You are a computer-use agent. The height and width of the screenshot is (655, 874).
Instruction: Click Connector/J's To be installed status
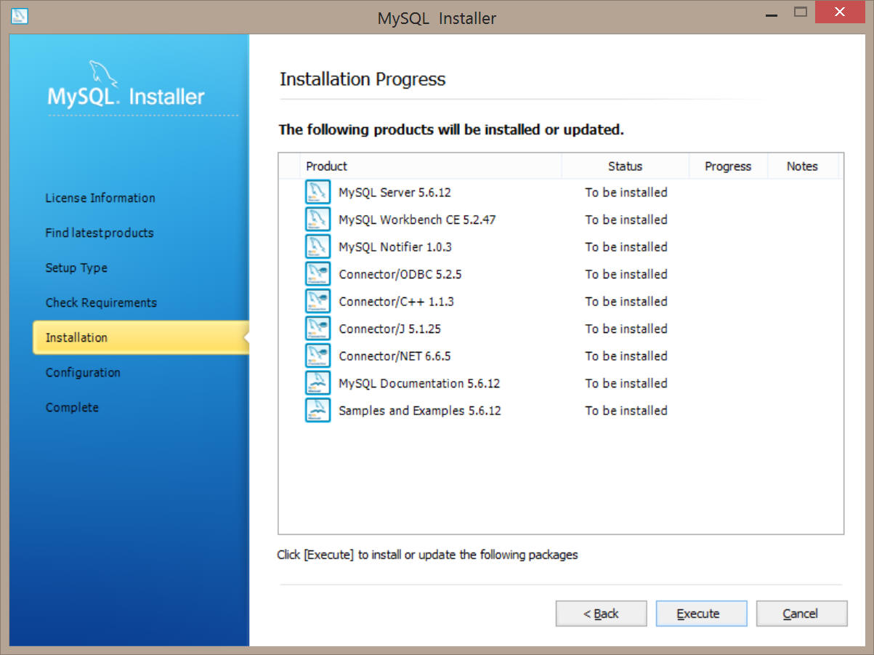coord(626,329)
